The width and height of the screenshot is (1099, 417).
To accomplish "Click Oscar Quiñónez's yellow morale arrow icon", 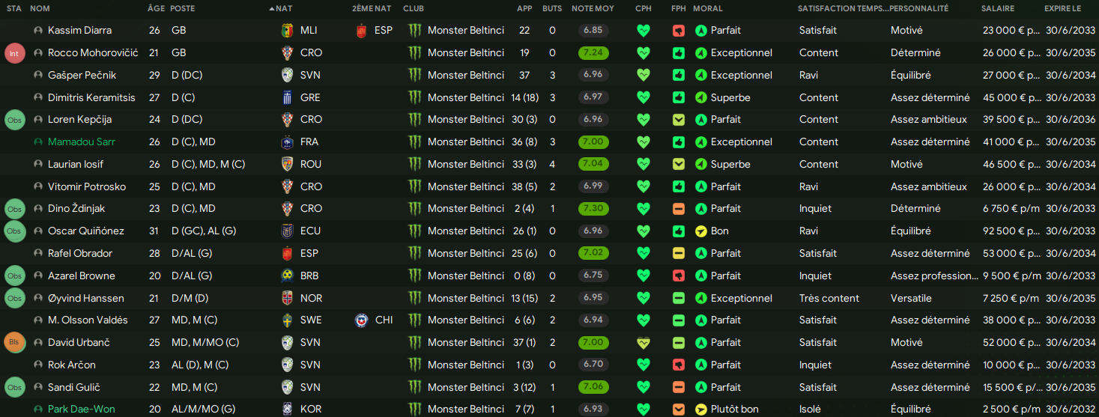I will coord(701,231).
